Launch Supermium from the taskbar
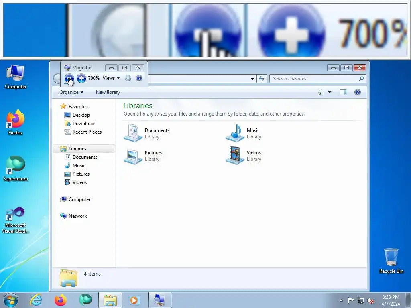The height and width of the screenshot is (308, 411). pos(85,300)
